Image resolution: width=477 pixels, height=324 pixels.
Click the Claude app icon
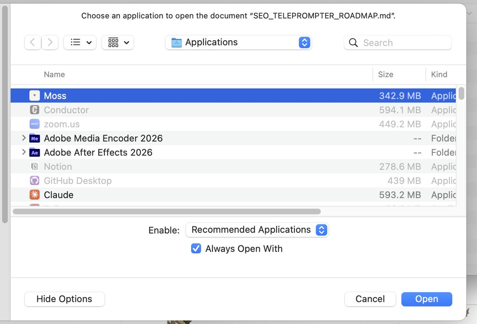coord(35,195)
